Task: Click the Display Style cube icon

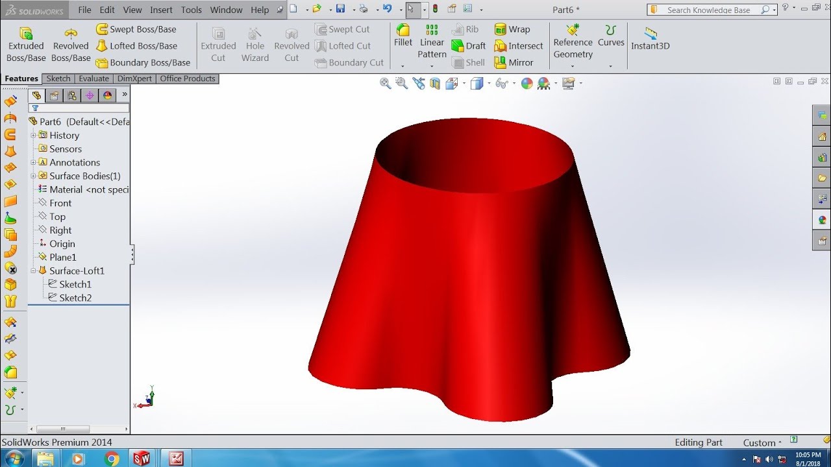Action: pyautogui.click(x=477, y=83)
